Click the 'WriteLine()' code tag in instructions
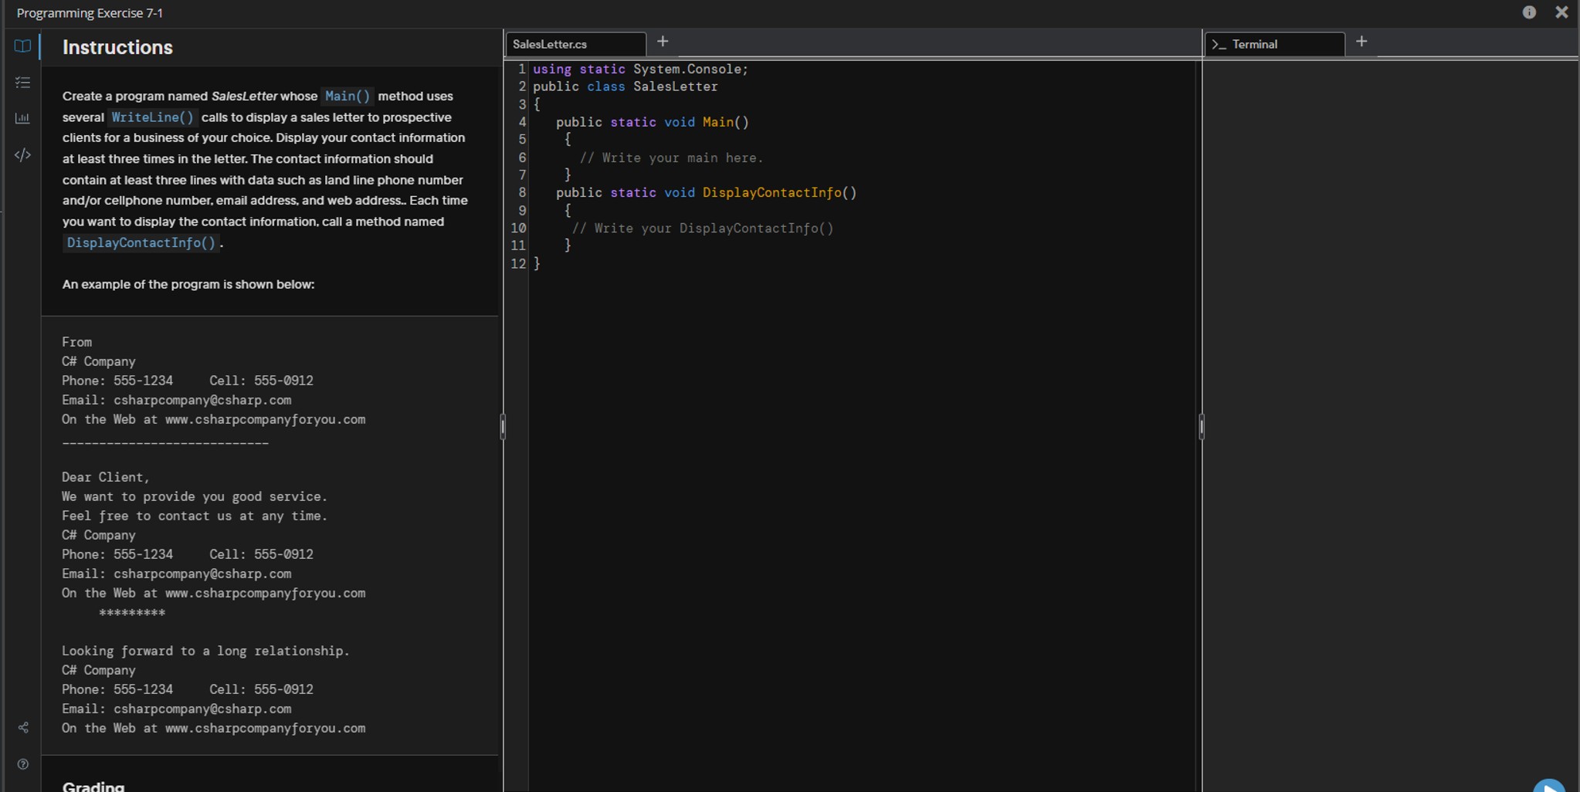The width and height of the screenshot is (1580, 792). [153, 117]
